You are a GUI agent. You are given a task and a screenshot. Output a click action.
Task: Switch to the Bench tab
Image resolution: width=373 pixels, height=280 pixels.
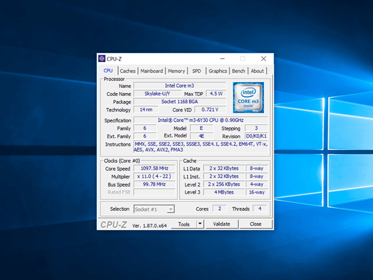(238, 71)
